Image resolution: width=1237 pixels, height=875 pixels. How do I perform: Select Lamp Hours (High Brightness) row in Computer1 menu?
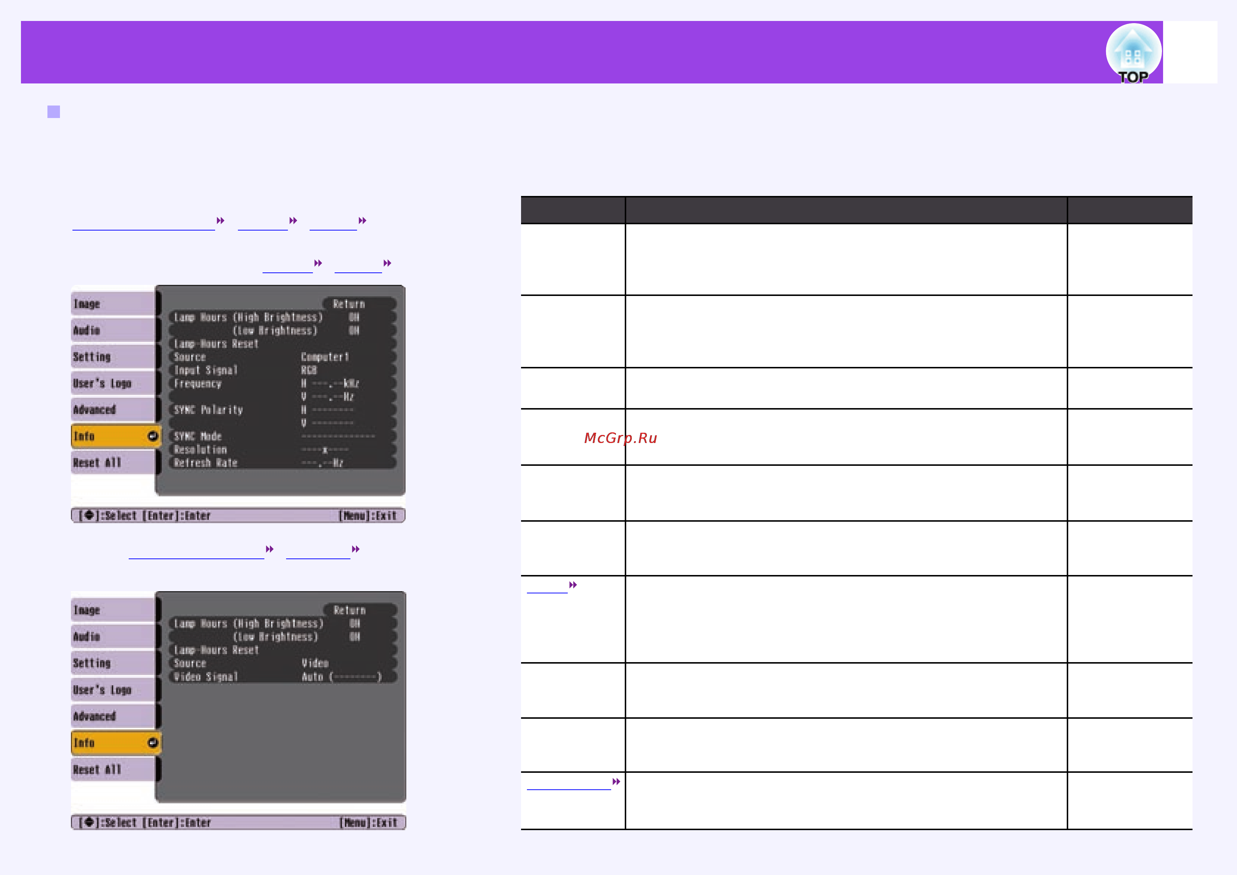pos(283,317)
